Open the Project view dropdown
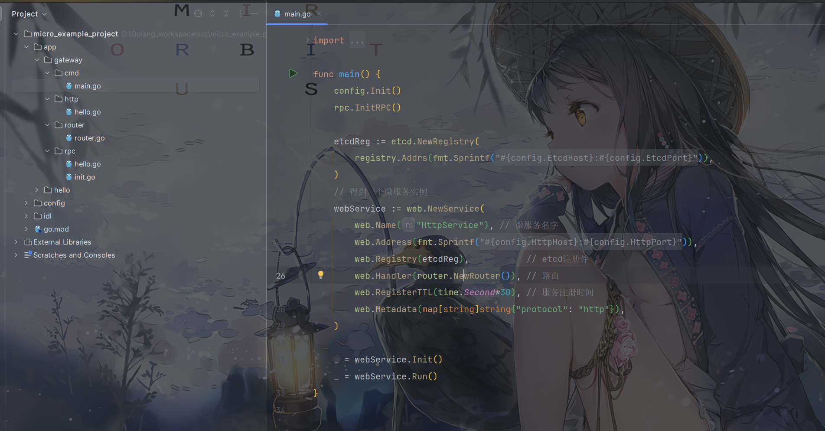Screen dimensions: 825x431 point(29,14)
